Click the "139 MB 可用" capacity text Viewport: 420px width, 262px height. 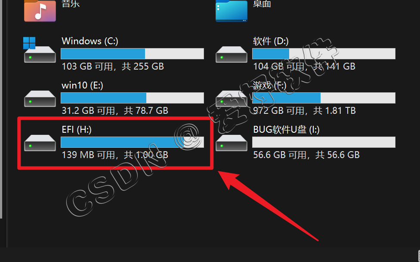point(88,155)
